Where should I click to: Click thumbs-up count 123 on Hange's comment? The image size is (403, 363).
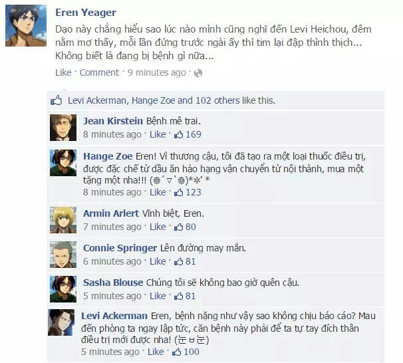(188, 192)
